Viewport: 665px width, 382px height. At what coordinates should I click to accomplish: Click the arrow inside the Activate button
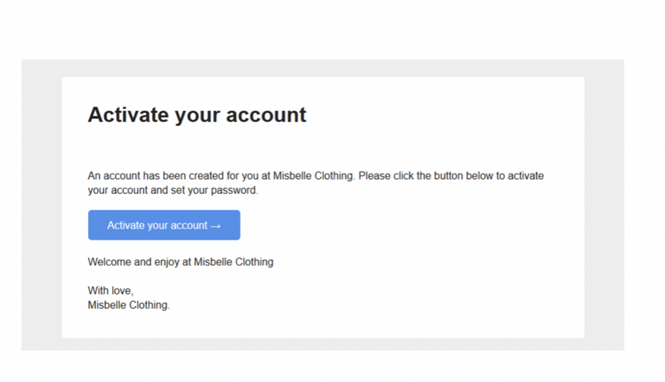point(216,226)
